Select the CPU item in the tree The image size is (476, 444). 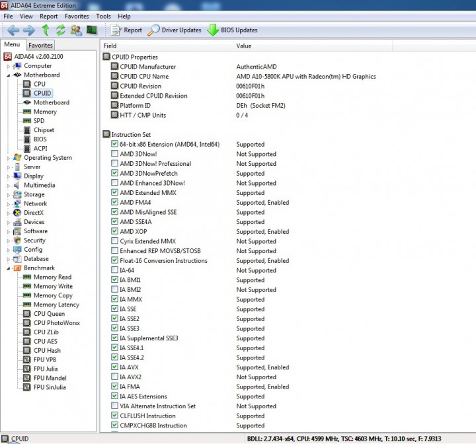(x=40, y=84)
